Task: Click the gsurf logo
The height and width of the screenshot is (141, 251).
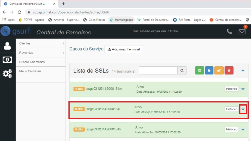Action: [x=15, y=31]
